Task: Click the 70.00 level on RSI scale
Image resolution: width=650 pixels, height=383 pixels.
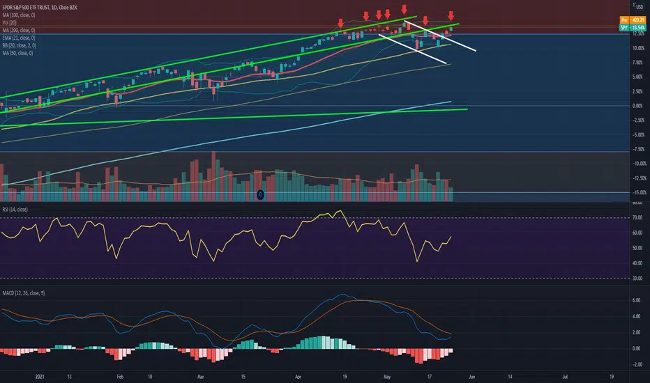Action: [637, 218]
